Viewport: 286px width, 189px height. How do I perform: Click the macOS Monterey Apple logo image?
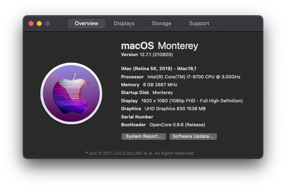[71, 94]
